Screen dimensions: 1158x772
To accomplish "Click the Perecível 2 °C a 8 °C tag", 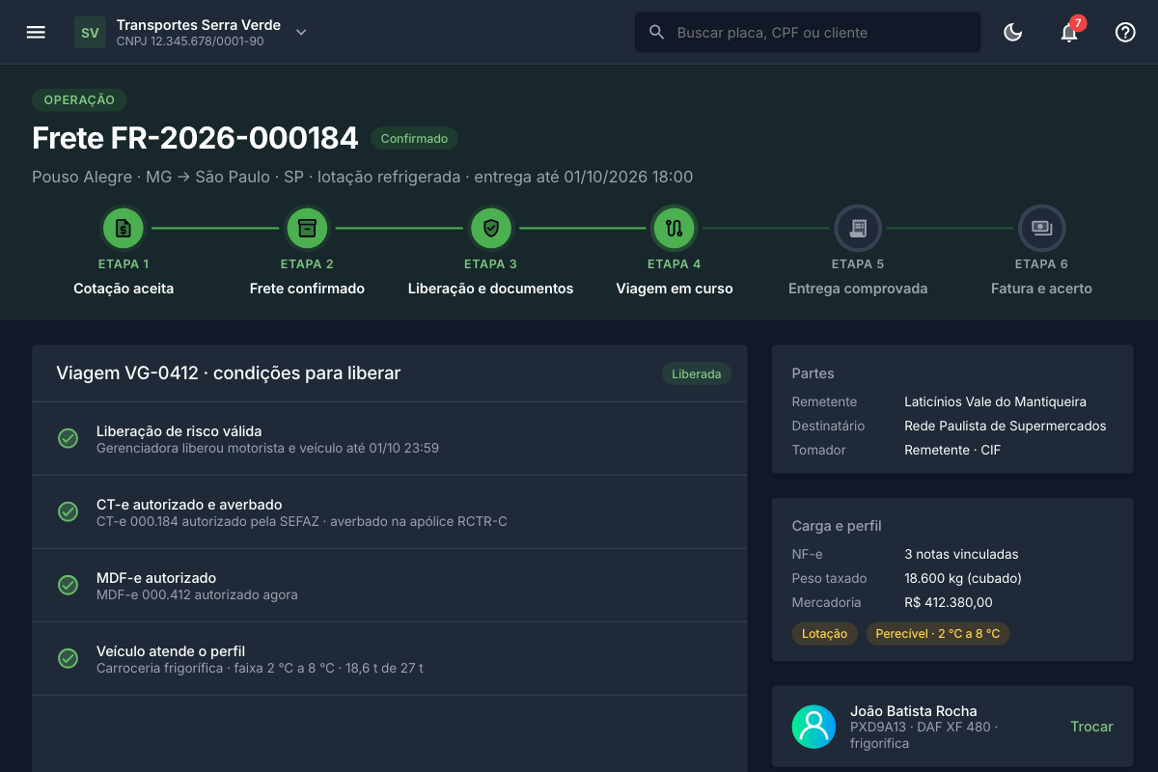I will (x=938, y=634).
